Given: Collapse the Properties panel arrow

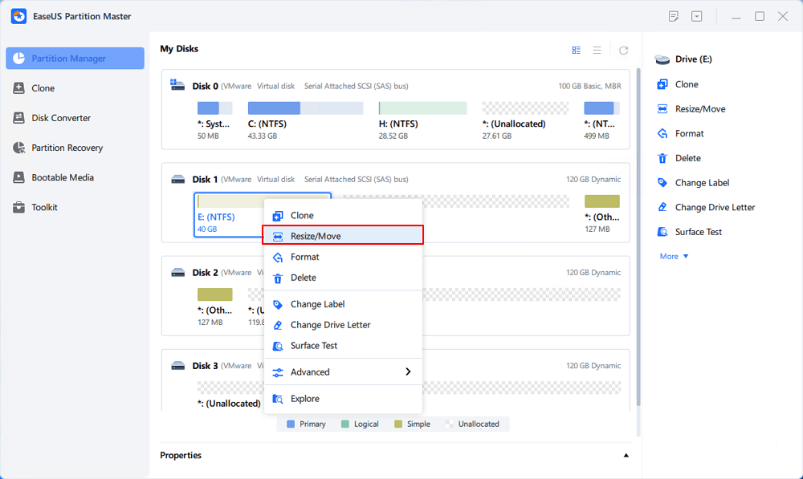Looking at the screenshot, I should pyautogui.click(x=626, y=456).
